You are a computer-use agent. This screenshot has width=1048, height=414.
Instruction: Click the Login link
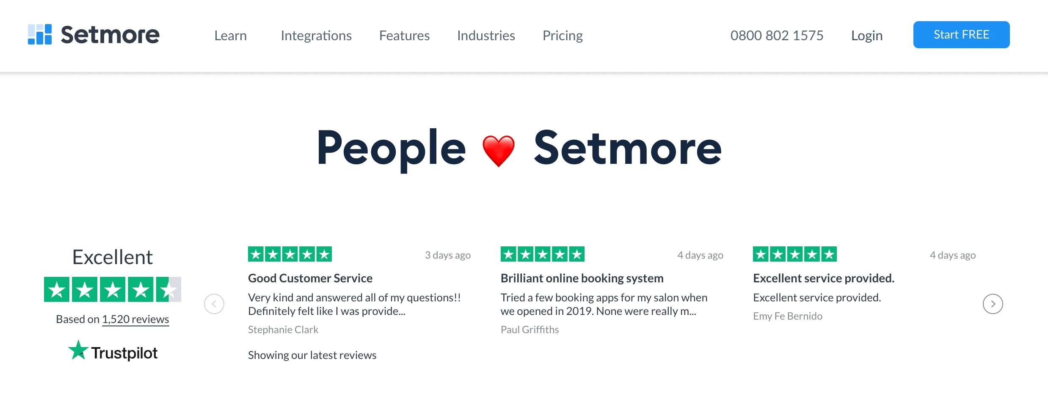pos(866,36)
